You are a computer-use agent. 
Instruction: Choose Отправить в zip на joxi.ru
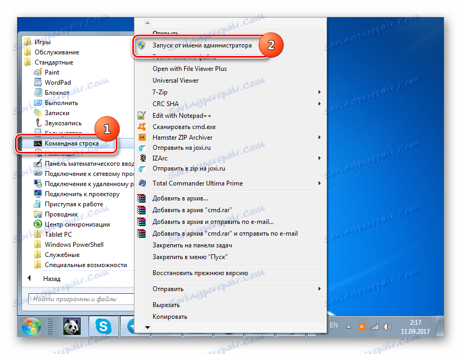point(189,168)
